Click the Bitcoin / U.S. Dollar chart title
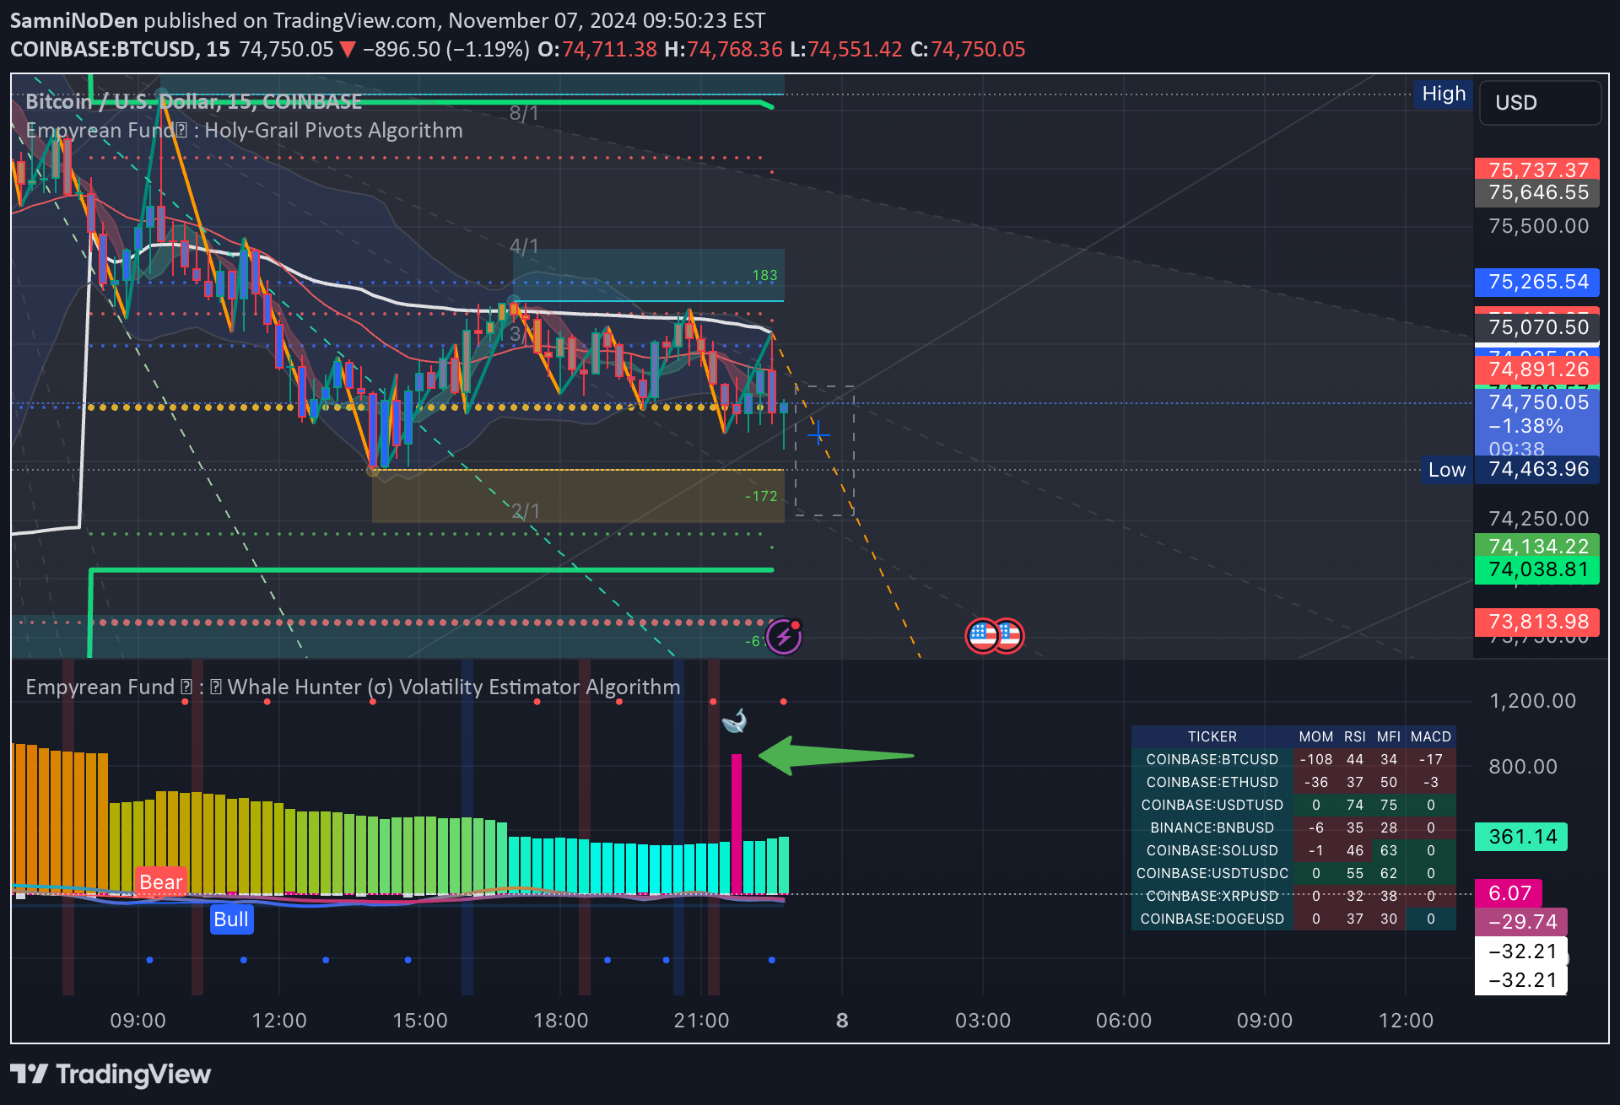The width and height of the screenshot is (1620, 1105). 193,102
